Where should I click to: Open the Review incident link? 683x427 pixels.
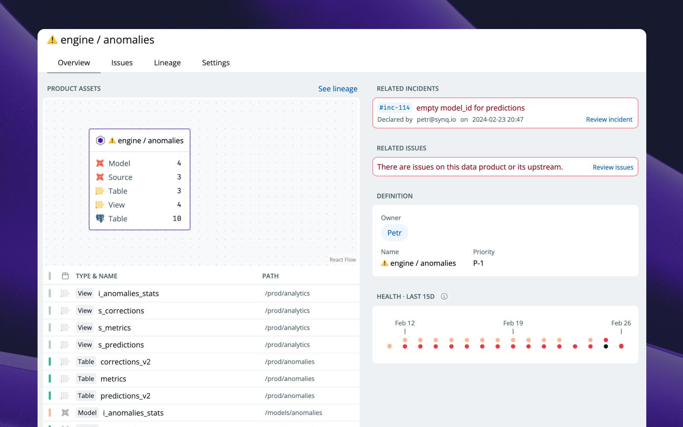click(609, 120)
